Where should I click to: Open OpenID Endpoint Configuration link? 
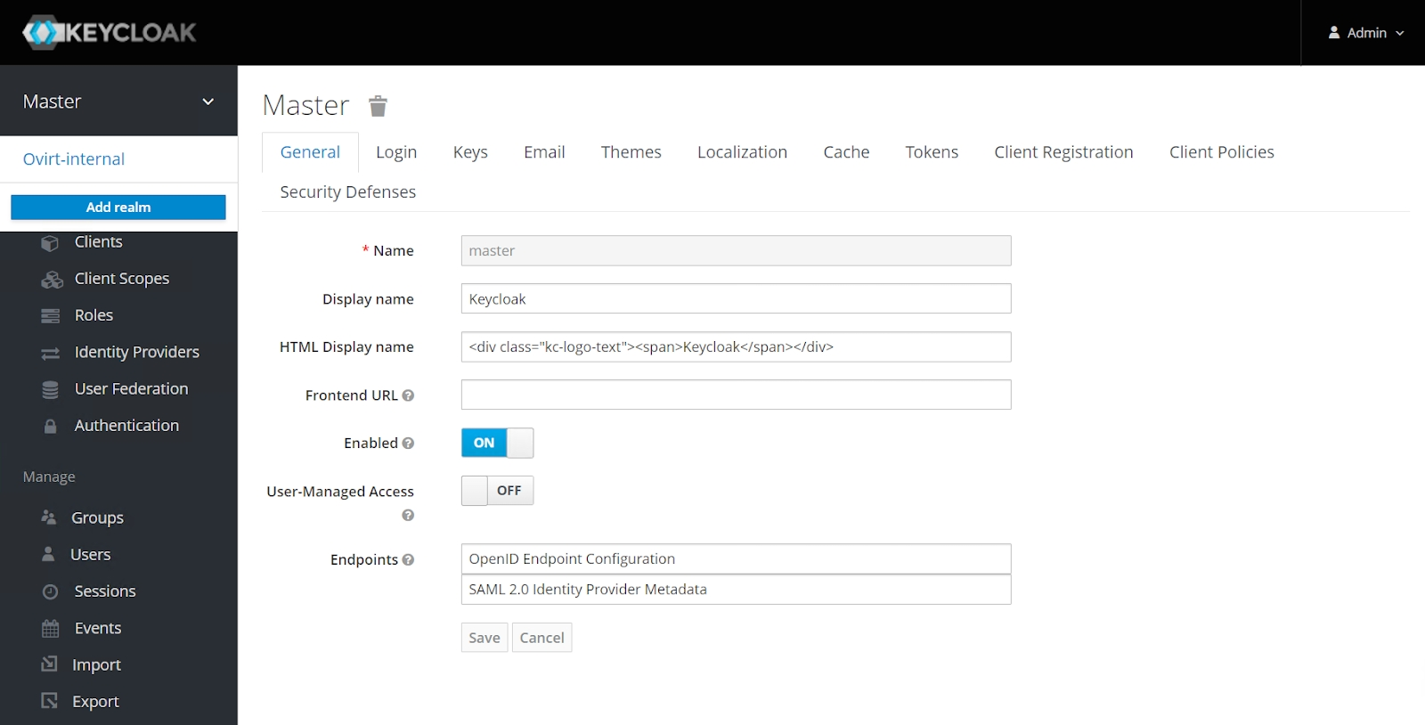click(572, 559)
